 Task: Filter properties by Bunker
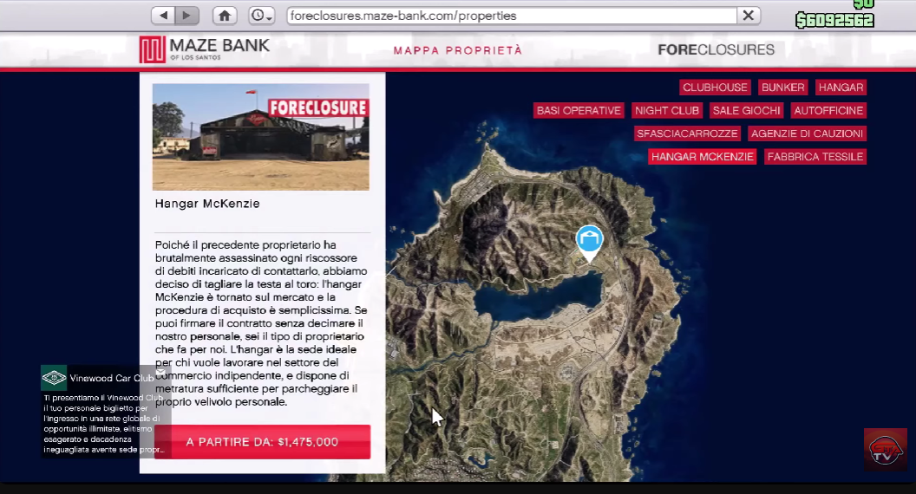782,88
